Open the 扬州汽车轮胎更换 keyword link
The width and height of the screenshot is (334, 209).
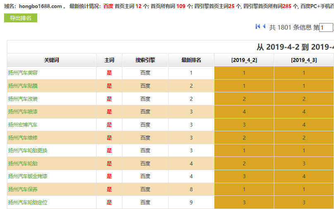pyautogui.click(x=28, y=151)
